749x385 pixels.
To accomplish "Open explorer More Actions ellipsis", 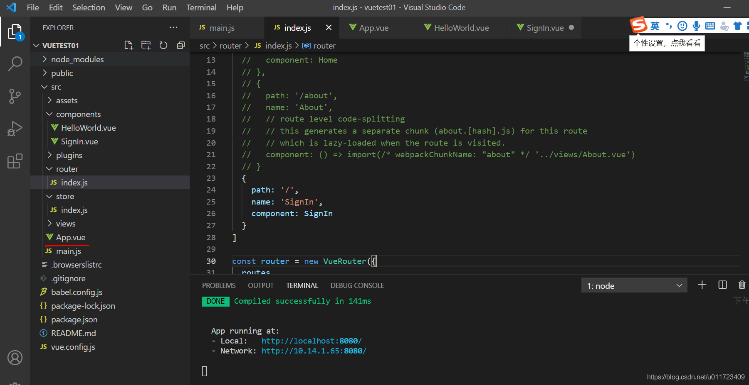I will click(x=173, y=28).
